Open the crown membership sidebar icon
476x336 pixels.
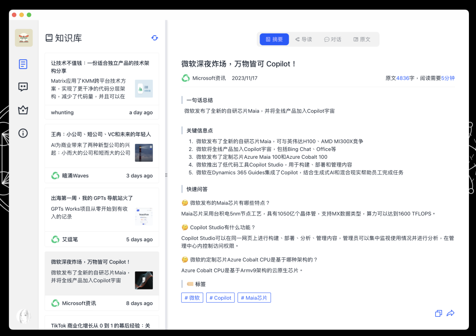pyautogui.click(x=23, y=110)
